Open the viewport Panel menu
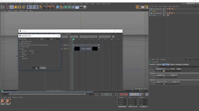Screen dimensions: 199x111 tap(31, 10)
